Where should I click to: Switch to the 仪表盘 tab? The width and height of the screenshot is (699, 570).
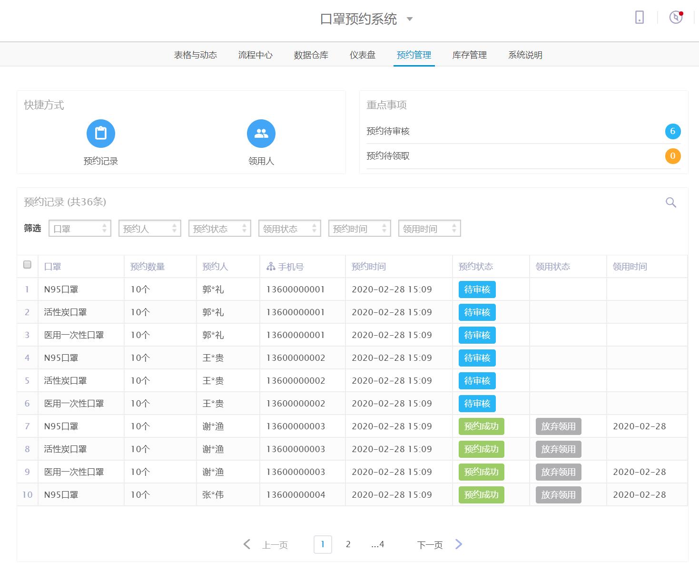click(x=363, y=55)
